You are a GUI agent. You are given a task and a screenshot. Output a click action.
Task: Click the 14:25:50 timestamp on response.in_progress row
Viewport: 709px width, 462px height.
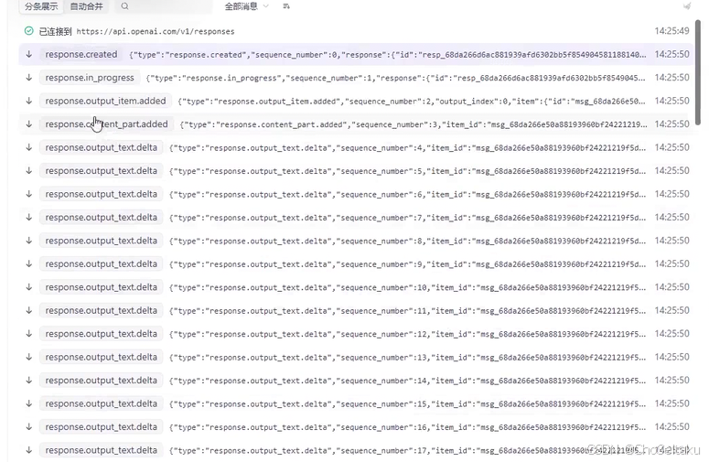point(671,77)
